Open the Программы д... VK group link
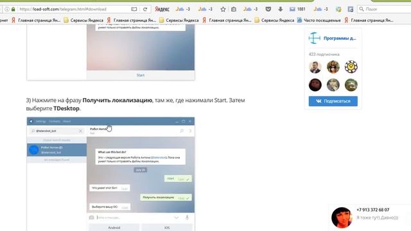The height and width of the screenshot is (231, 411). [340, 38]
